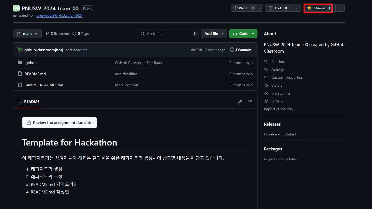The width and height of the screenshot is (372, 209).
Task: Open the Add file dropdown
Action: point(214,34)
